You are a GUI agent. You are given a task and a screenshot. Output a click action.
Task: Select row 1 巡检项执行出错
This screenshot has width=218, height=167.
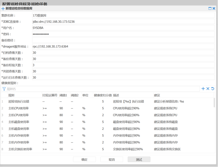click(107, 101)
